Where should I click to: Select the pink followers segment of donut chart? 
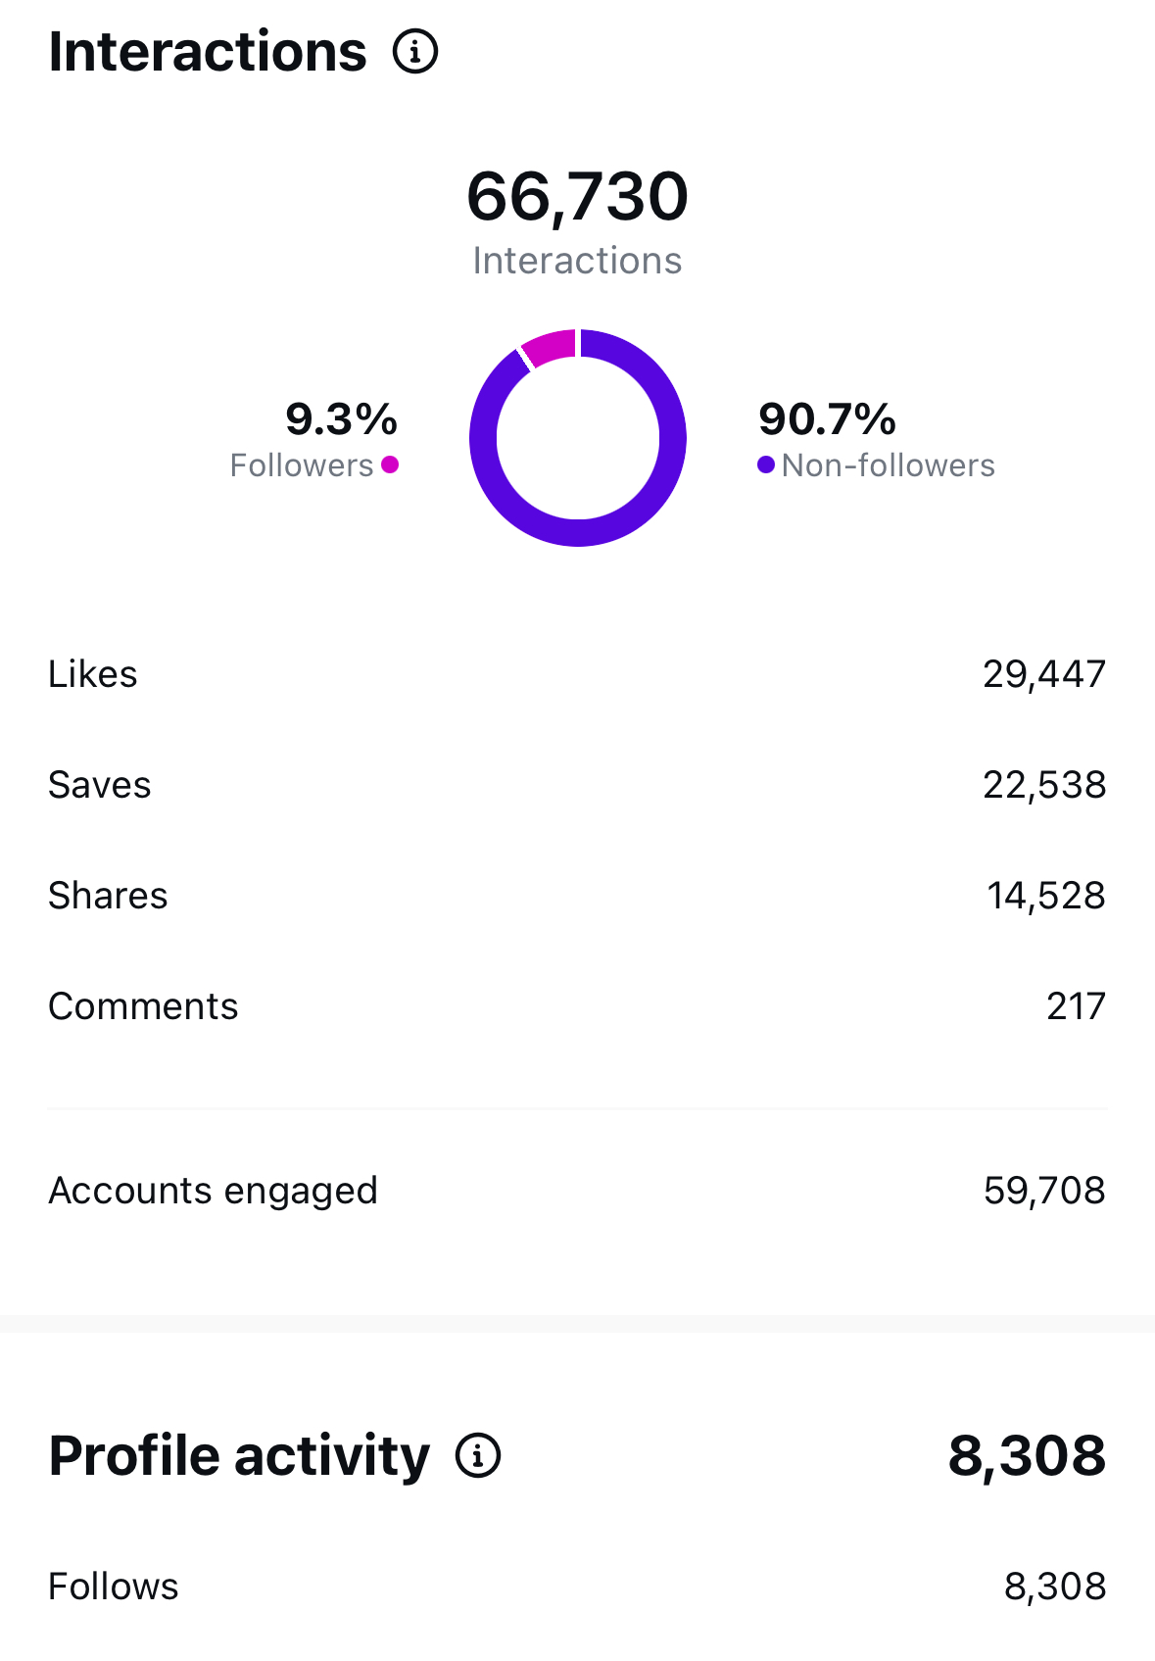point(549,348)
